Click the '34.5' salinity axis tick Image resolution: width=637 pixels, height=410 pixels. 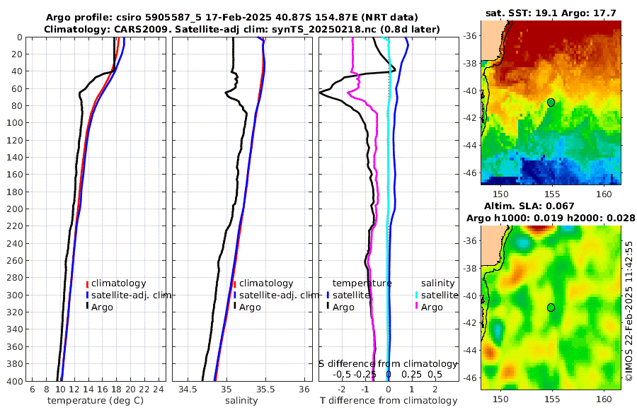(x=188, y=389)
